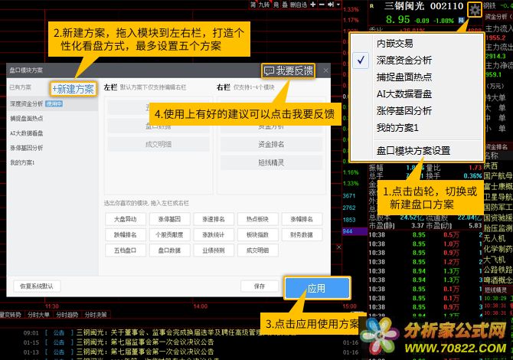This screenshot has width=513, height=360.
Task: Click the jump-to-end arrow icon in the chart toolbar
Action: 331,5
